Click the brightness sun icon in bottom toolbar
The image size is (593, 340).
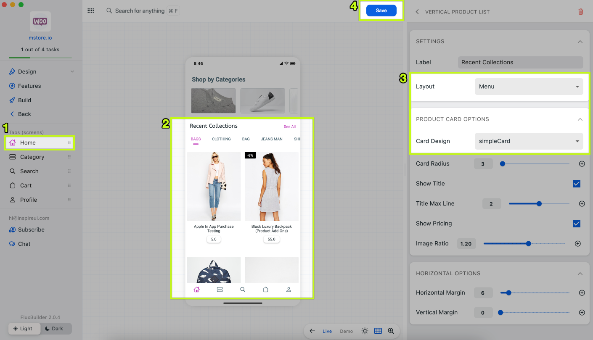click(x=365, y=331)
